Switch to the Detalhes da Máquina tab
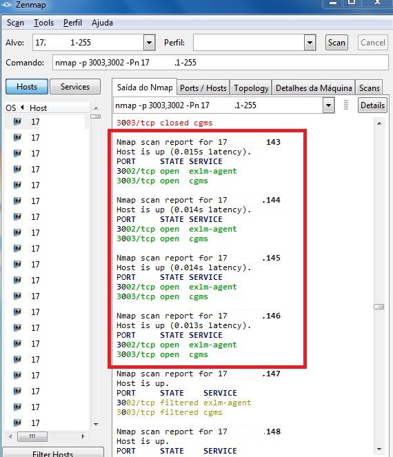The height and width of the screenshot is (457, 393). tap(314, 88)
